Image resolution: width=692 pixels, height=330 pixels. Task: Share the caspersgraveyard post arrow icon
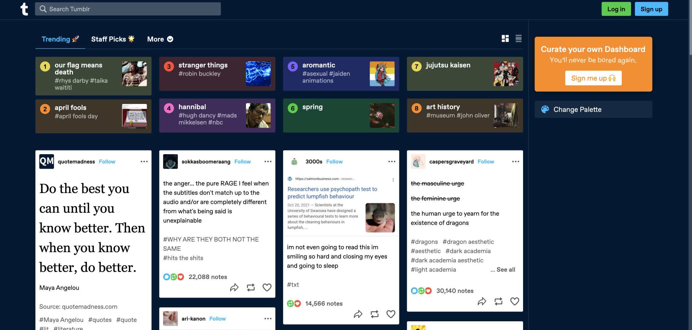[x=482, y=301]
